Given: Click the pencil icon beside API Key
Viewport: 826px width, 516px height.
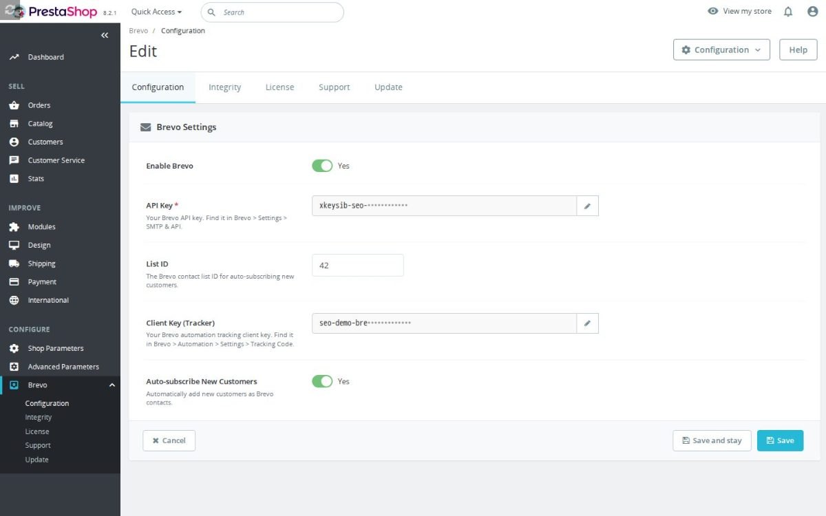Looking at the screenshot, I should click(x=587, y=206).
